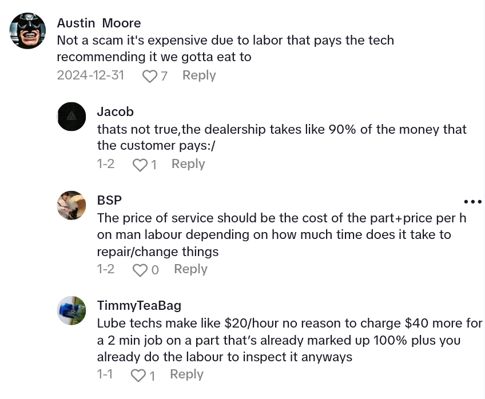Like Austin Moore's comment with the heart
485x399 pixels.
149,76
